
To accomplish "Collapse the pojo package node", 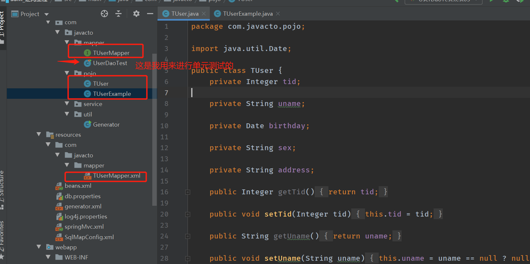I will [x=67, y=73].
